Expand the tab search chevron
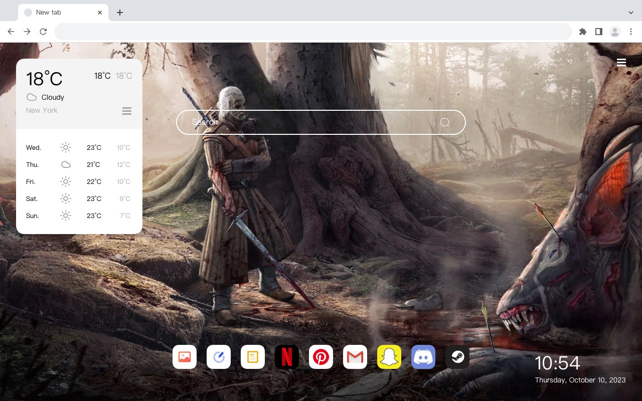642x401 pixels. click(631, 13)
